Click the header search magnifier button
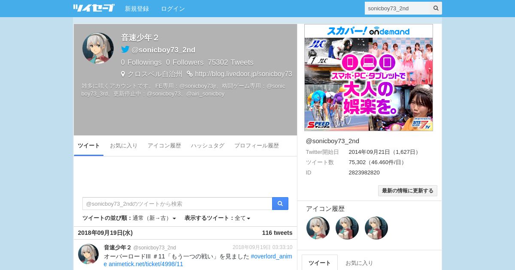Screen dimensions: 515x270 click(x=436, y=8)
